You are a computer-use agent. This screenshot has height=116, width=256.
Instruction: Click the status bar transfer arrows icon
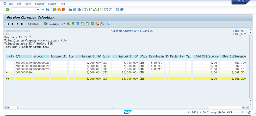tap(243, 112)
